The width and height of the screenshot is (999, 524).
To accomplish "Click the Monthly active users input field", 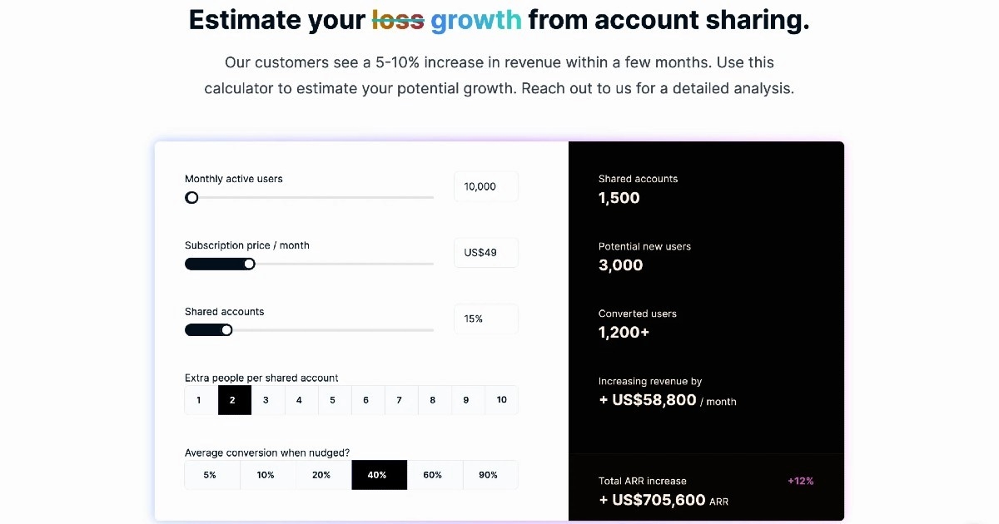I will (485, 187).
